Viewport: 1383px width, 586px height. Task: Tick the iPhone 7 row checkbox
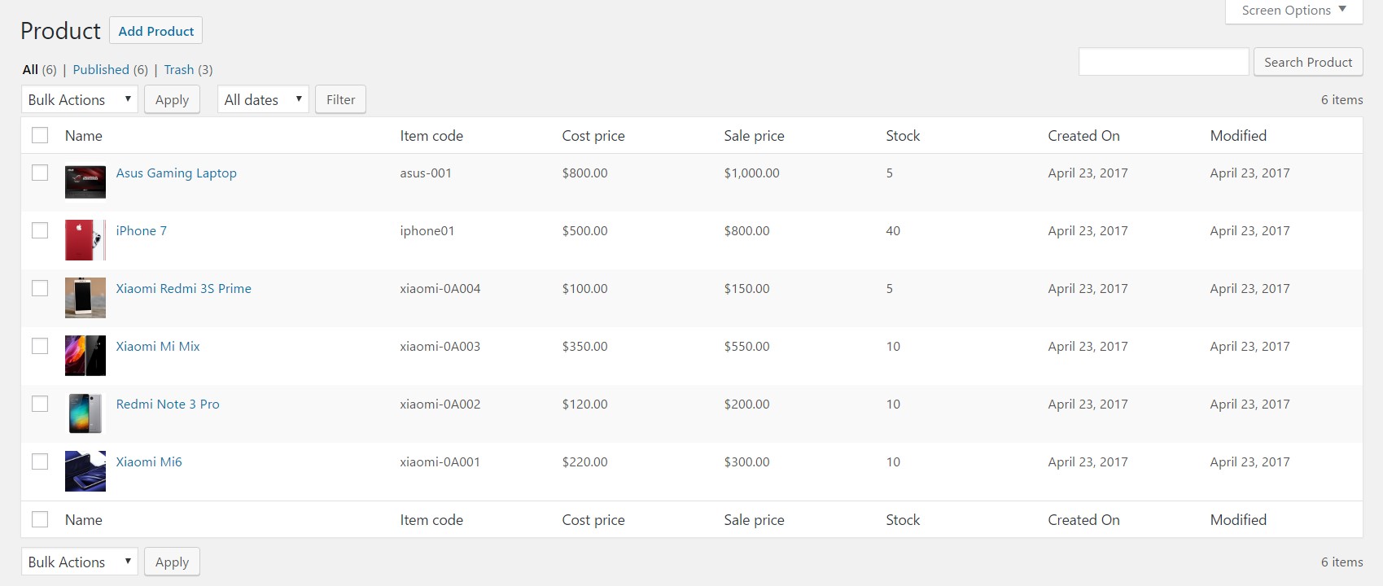pyautogui.click(x=40, y=231)
